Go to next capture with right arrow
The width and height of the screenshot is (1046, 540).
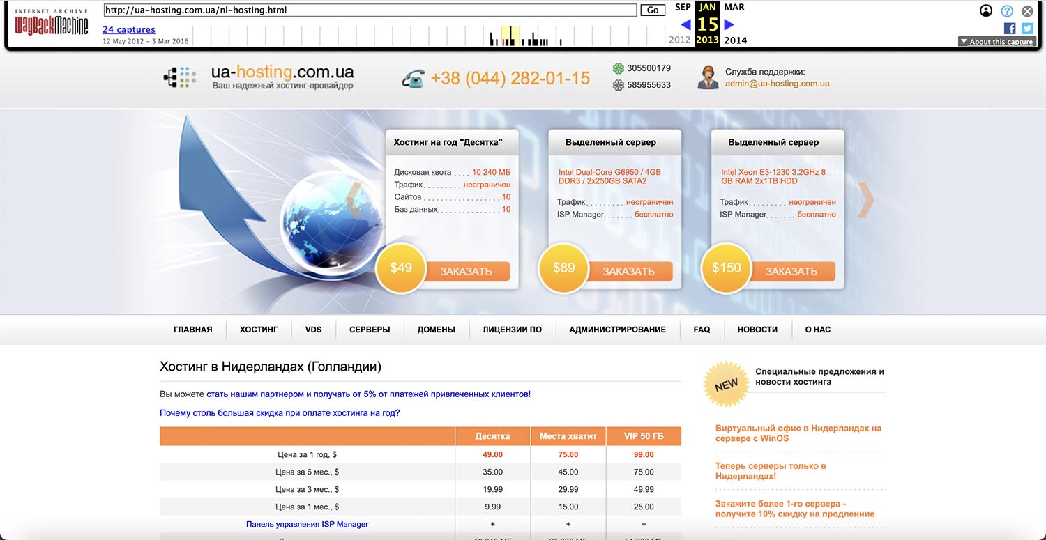click(729, 25)
